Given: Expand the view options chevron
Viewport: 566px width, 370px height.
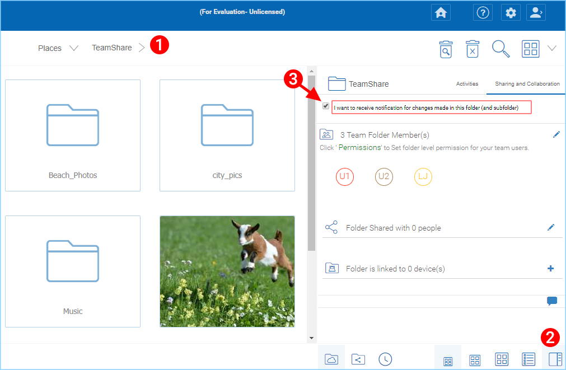Looking at the screenshot, I should 552,48.
